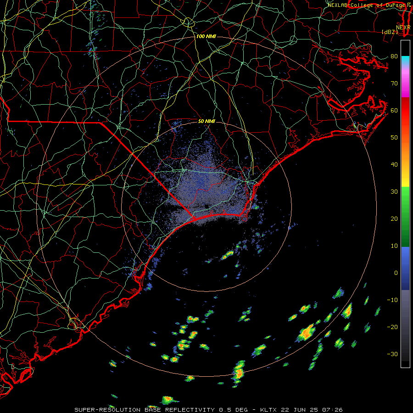Image resolution: width=413 pixels, height=413 pixels.
Task: Click the 50 NMI range ring label
Action: (x=206, y=121)
